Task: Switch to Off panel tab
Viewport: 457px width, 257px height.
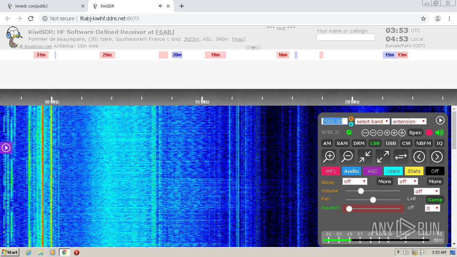Action: pyautogui.click(x=435, y=171)
